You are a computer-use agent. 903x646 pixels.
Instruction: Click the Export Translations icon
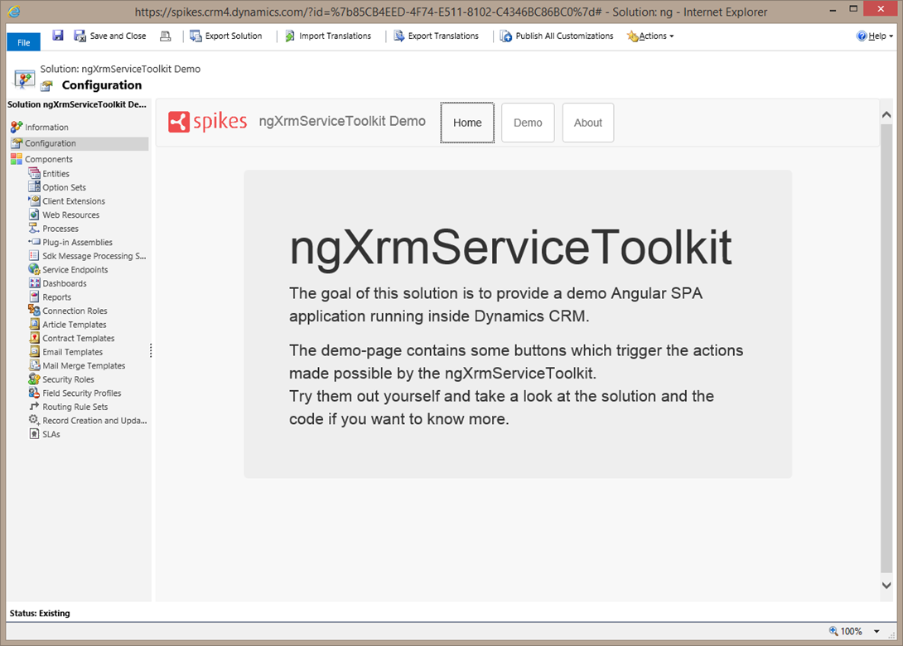(x=399, y=36)
